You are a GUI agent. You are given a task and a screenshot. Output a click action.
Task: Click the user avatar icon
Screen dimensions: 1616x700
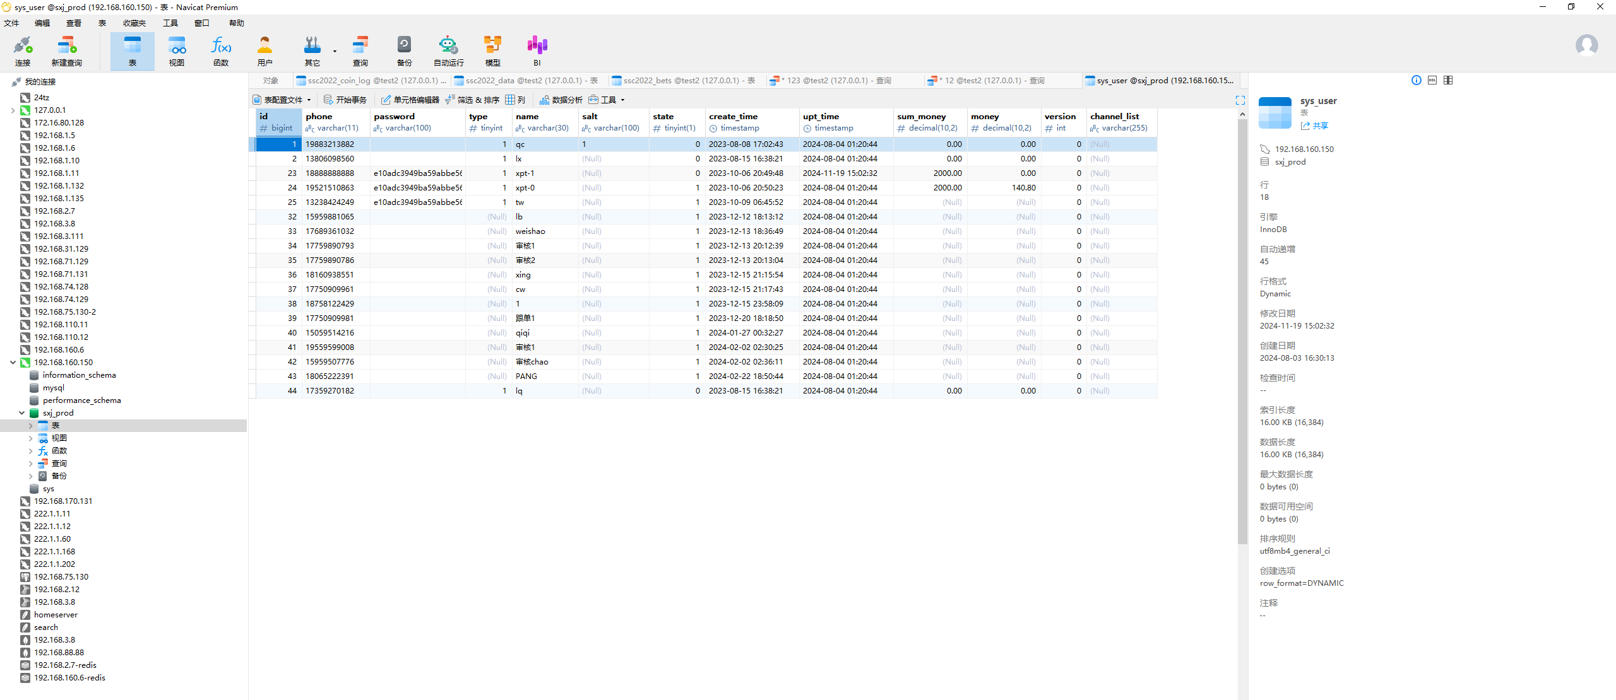click(x=1586, y=45)
